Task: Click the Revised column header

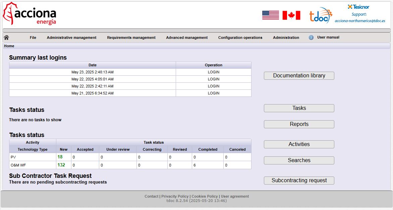Action: pyautogui.click(x=180, y=149)
